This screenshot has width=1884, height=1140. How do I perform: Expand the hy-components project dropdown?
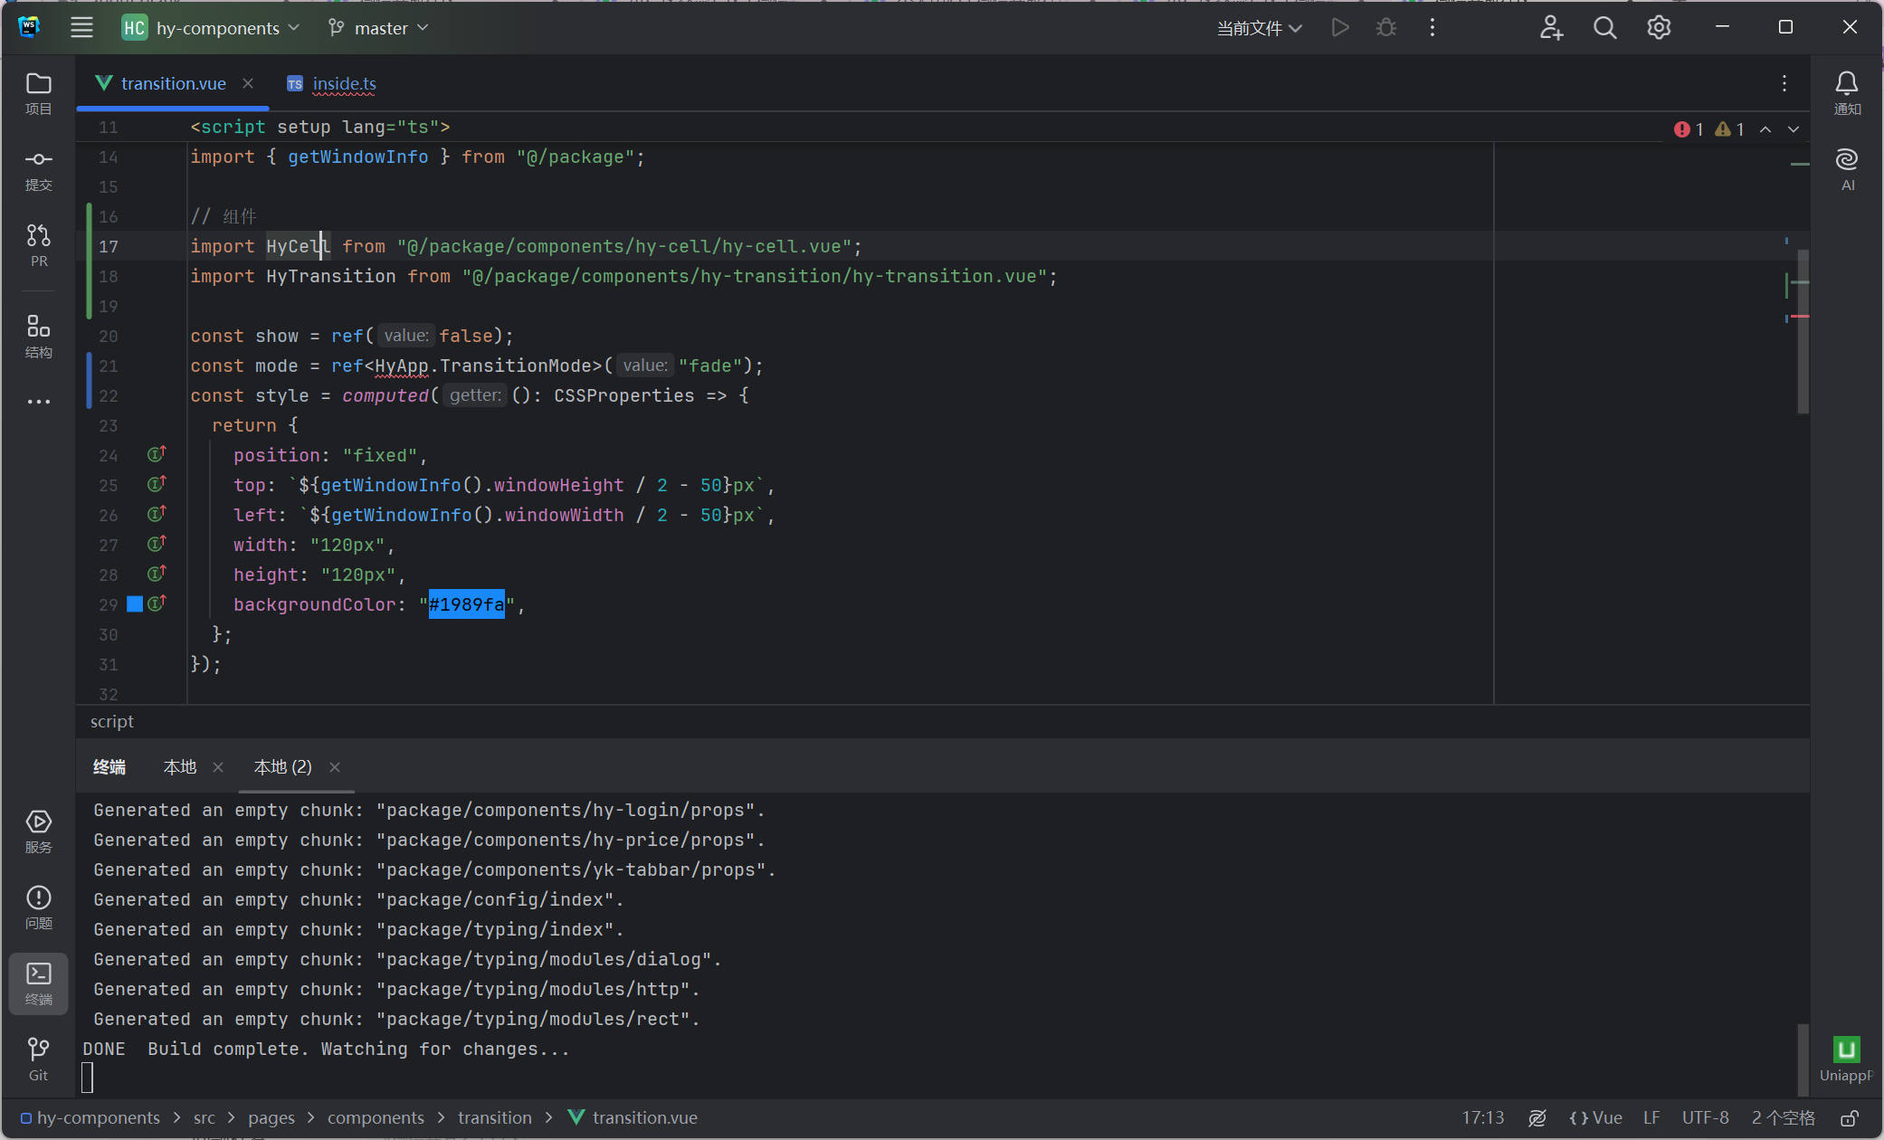pos(217,28)
